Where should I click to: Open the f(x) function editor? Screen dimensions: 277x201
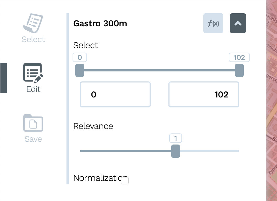pos(213,23)
